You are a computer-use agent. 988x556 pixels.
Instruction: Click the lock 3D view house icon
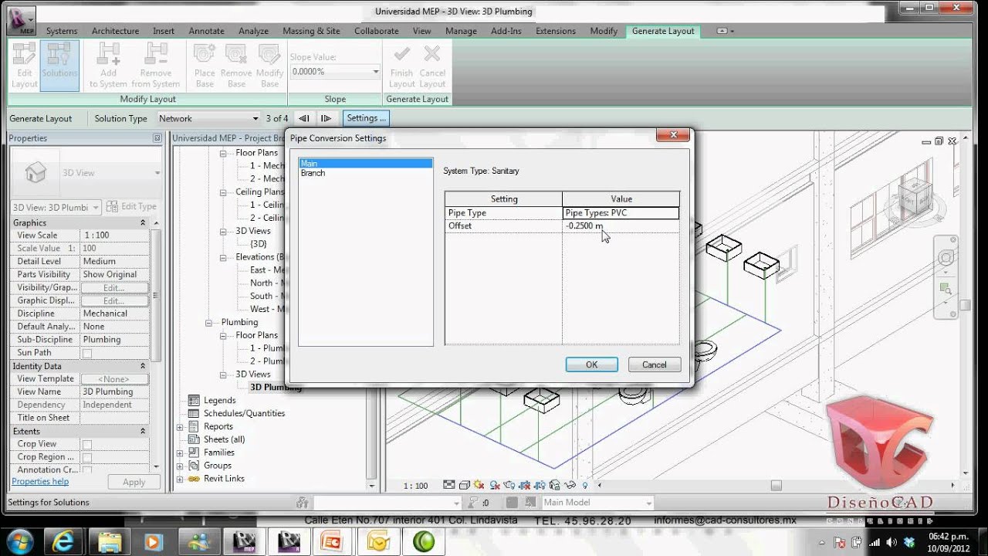555,485
